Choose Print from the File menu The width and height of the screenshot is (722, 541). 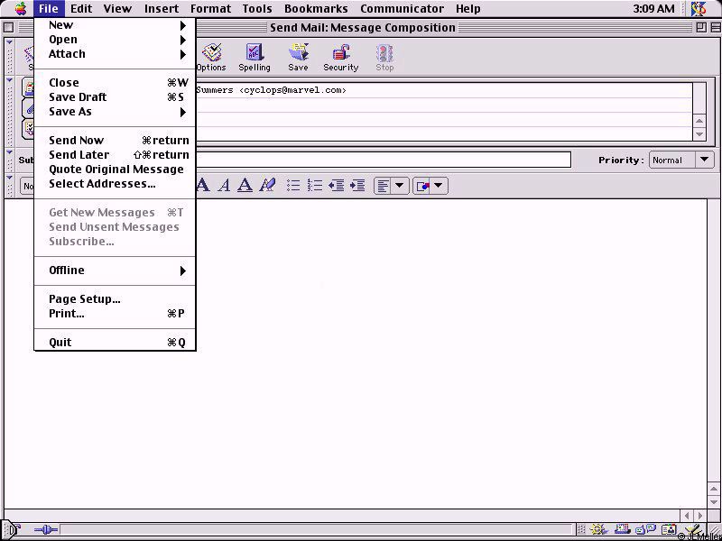tap(116, 314)
